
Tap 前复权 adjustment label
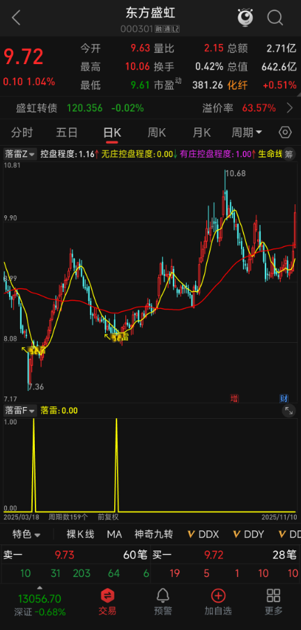click(x=108, y=516)
